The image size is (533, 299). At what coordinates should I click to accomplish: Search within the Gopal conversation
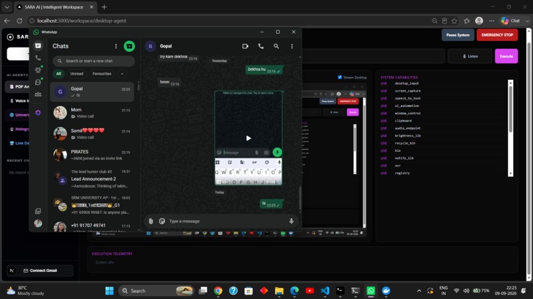[x=276, y=46]
